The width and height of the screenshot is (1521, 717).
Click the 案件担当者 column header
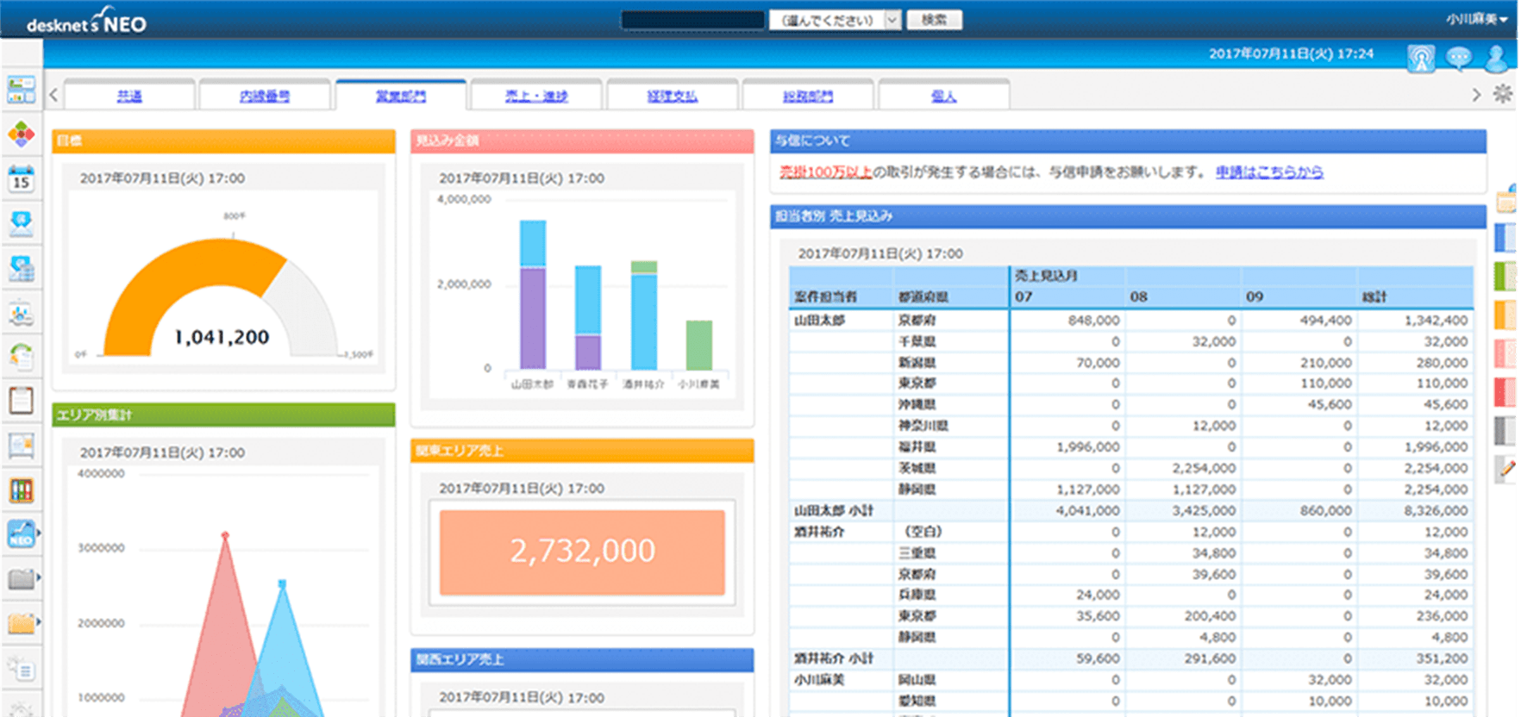[825, 296]
